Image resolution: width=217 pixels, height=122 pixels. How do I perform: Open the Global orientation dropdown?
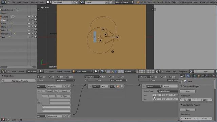(x=130, y=72)
